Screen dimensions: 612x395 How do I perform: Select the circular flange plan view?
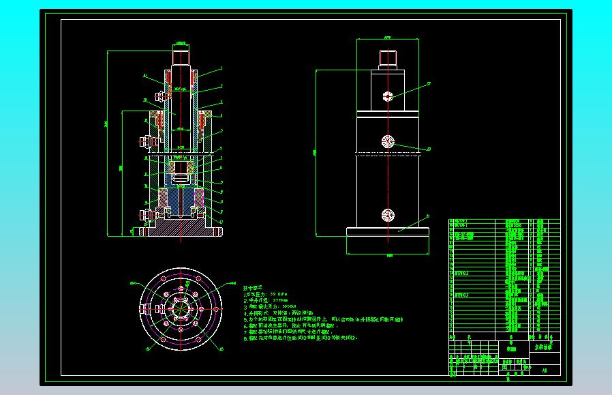(181, 308)
